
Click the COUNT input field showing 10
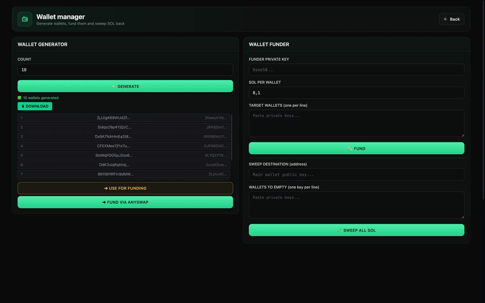click(x=125, y=70)
